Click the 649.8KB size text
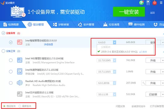The image size is (164, 109). (130, 42)
